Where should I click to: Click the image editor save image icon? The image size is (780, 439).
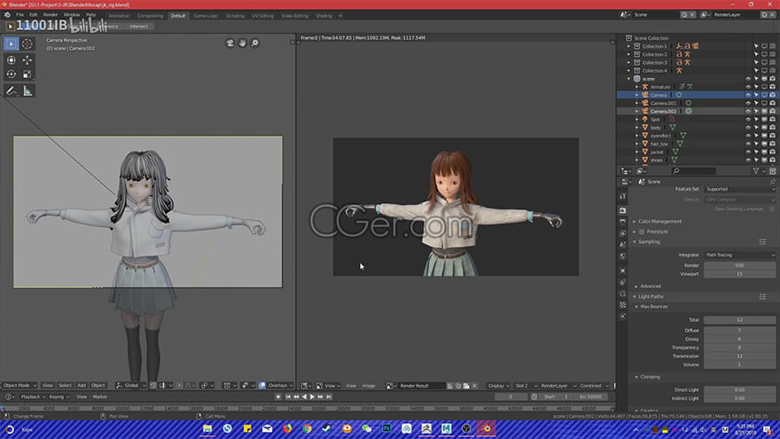[x=466, y=386]
